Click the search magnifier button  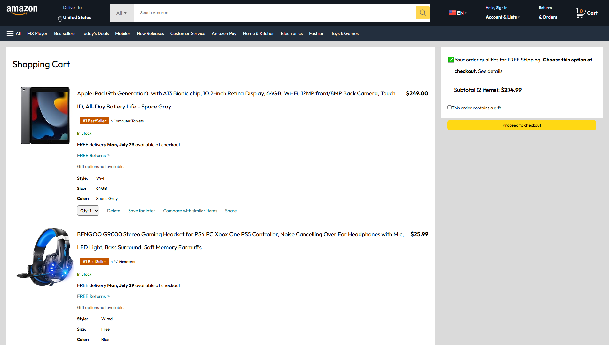pyautogui.click(x=423, y=13)
